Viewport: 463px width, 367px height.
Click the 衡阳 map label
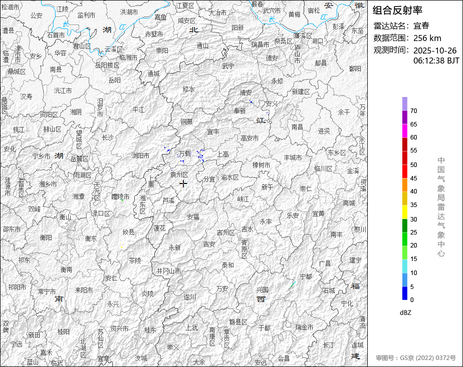(x=46, y=237)
